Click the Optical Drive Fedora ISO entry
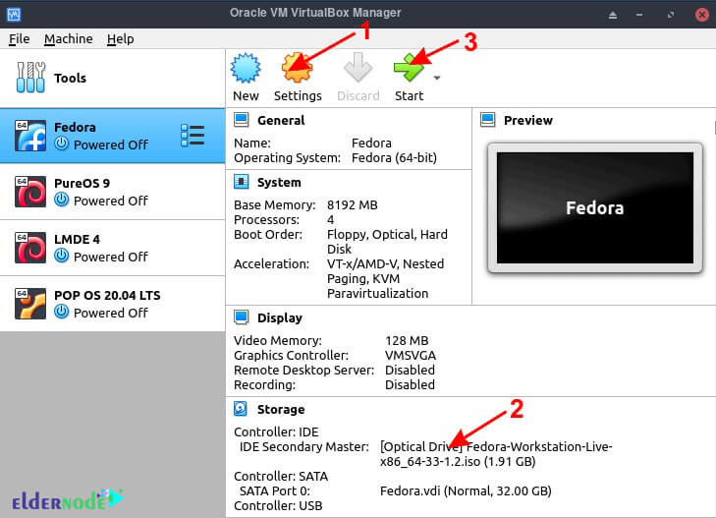Image resolution: width=716 pixels, height=518 pixels. point(496,453)
